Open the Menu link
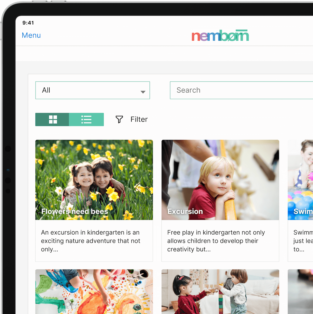Viewport: 313px width, 314px height. point(31,35)
